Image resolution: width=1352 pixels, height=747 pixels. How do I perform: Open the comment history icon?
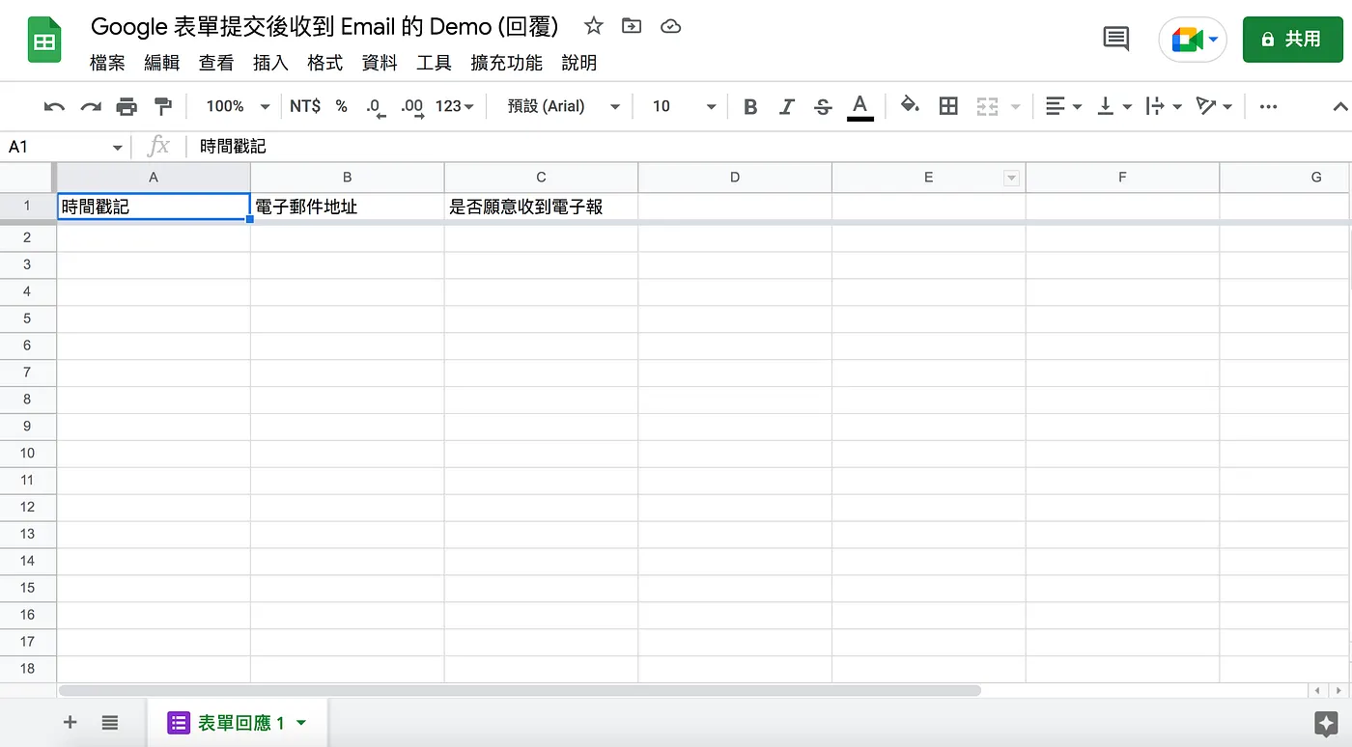1116,39
